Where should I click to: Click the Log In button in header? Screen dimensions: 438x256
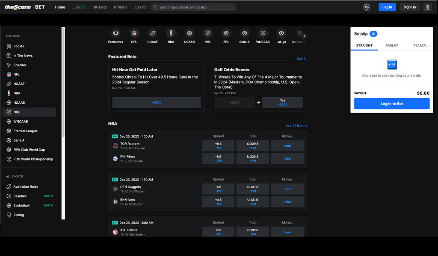[387, 7]
